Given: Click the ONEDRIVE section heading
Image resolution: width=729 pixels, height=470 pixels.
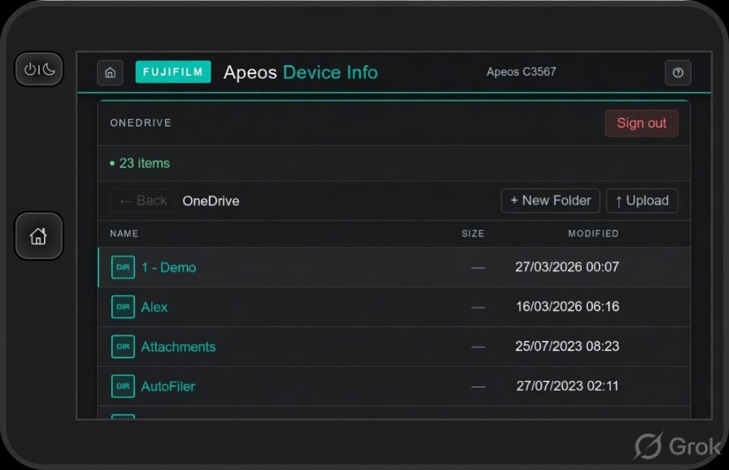Looking at the screenshot, I should [x=141, y=123].
